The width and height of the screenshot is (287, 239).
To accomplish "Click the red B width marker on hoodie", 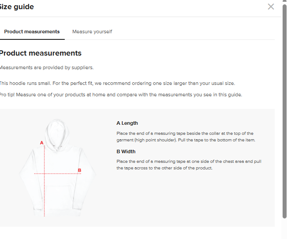I will [x=79, y=170].
